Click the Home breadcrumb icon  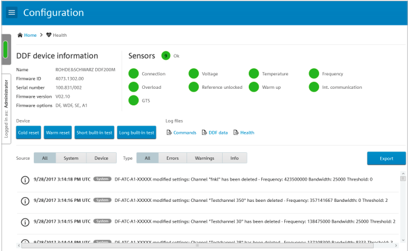(20, 35)
